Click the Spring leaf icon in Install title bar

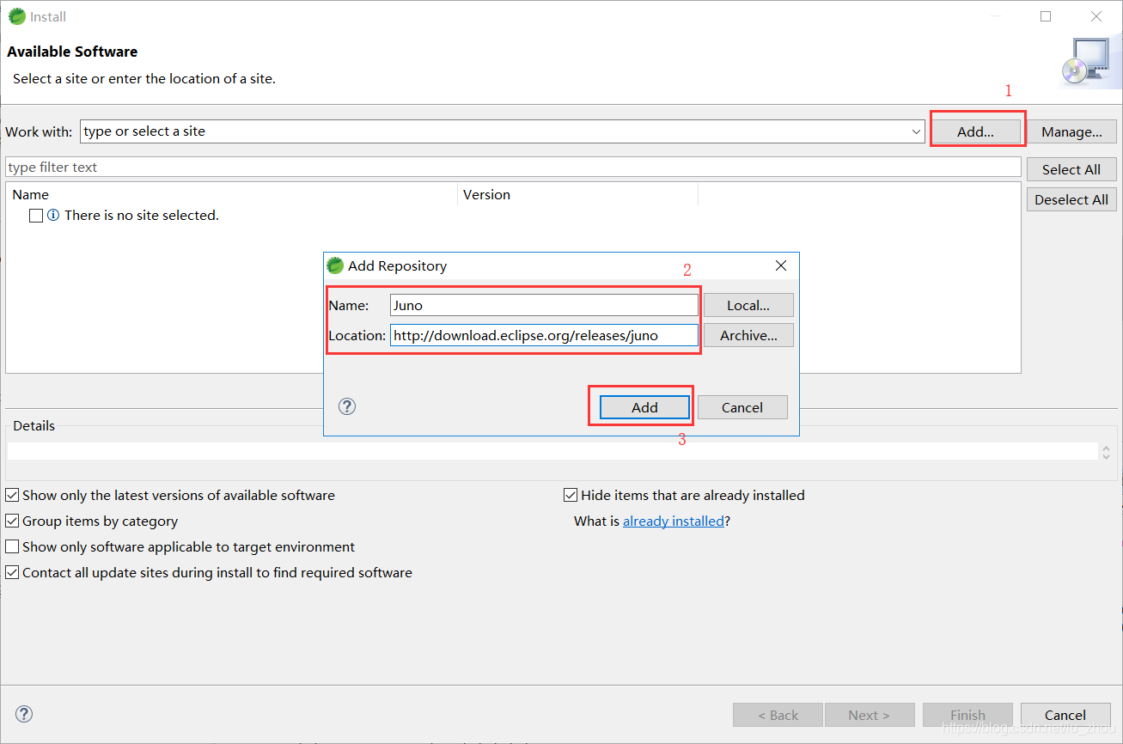click(17, 15)
